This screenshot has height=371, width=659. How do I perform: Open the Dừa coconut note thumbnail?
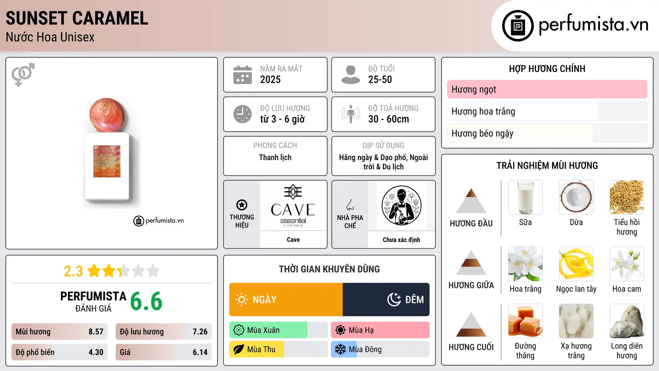click(x=576, y=197)
